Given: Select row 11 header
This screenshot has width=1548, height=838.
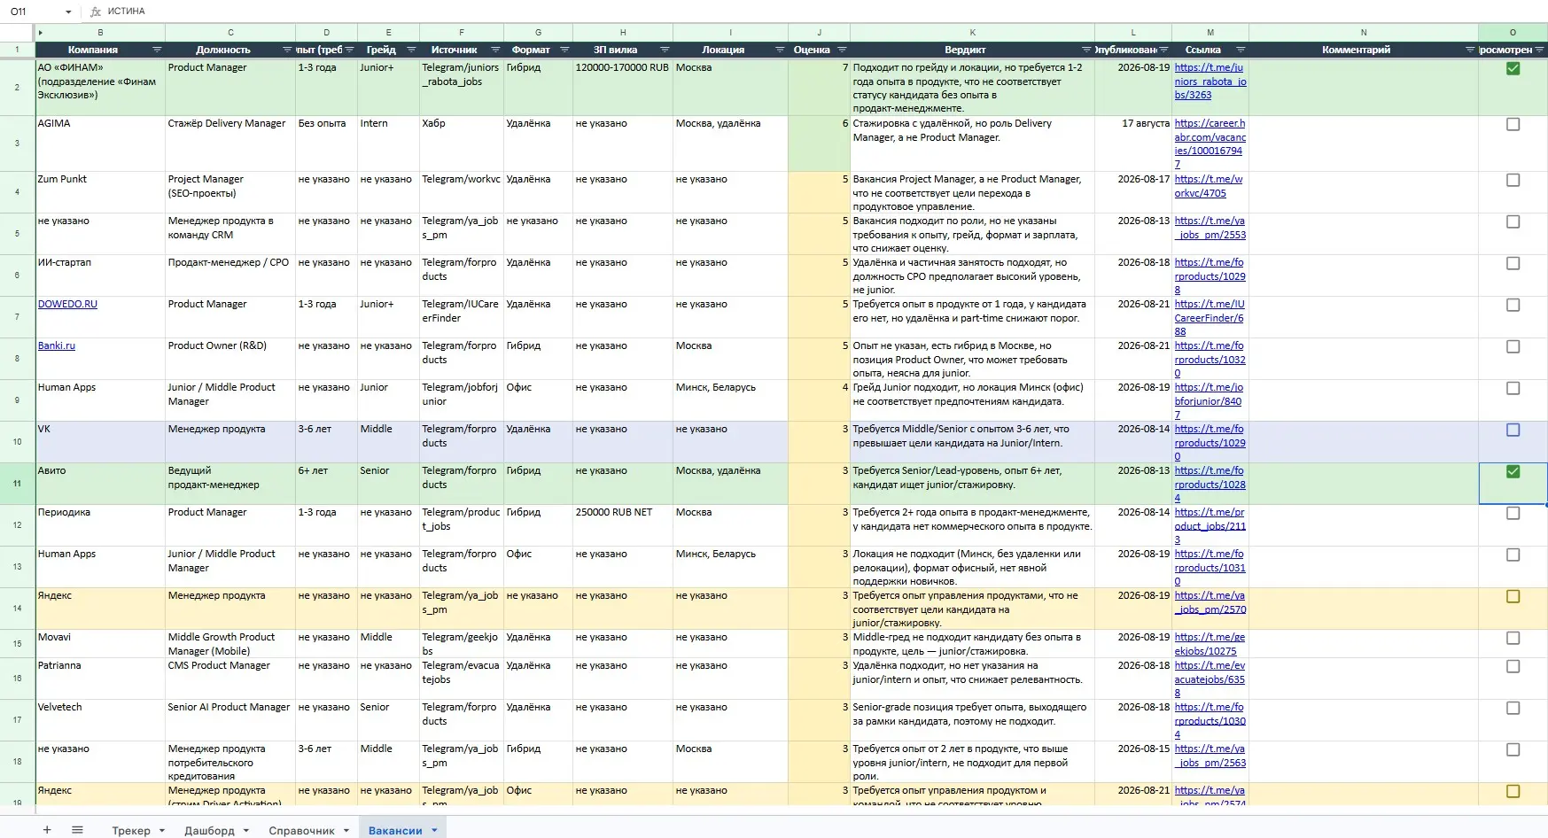Looking at the screenshot, I should (x=17, y=484).
